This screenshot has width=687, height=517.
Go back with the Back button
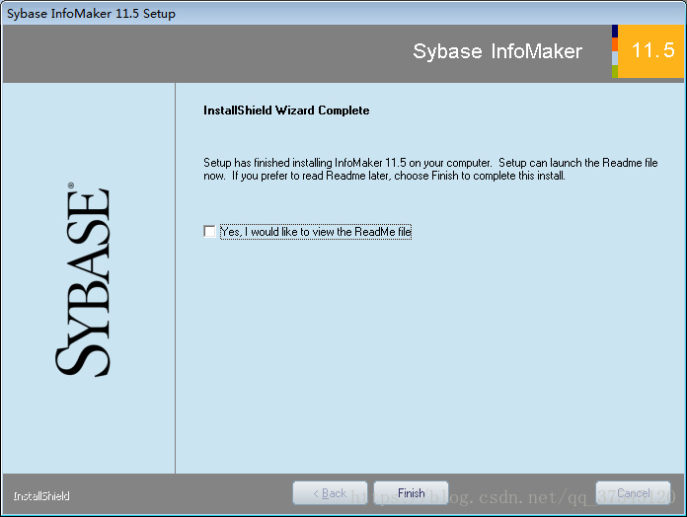(x=330, y=493)
